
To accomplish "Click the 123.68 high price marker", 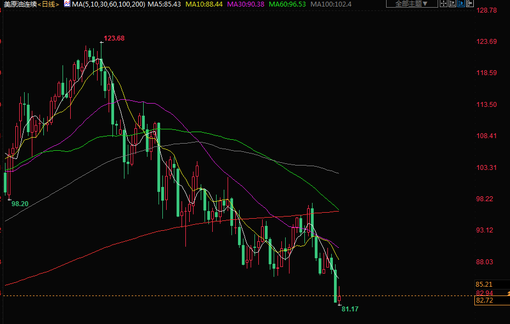I will 114,38.
